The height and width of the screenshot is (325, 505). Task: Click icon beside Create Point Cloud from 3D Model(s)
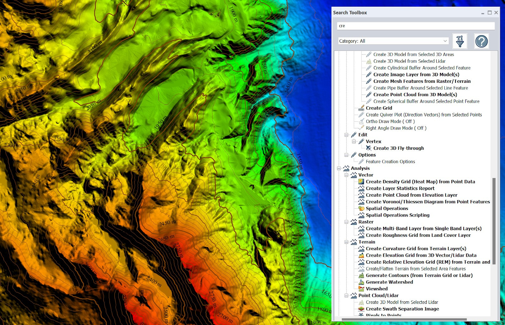click(x=369, y=95)
